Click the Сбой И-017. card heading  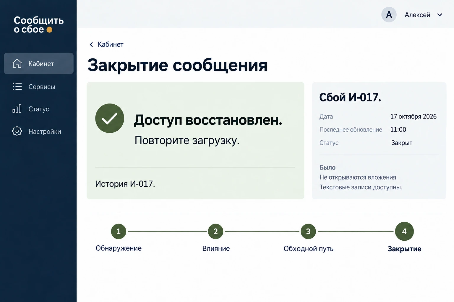coord(350,97)
